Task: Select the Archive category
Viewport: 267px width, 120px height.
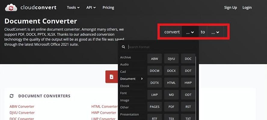Action: point(125,57)
